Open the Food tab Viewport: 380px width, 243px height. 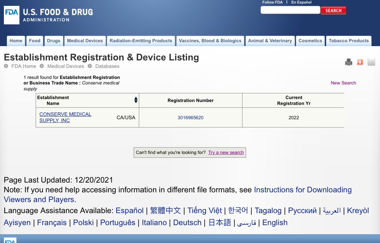(x=35, y=41)
